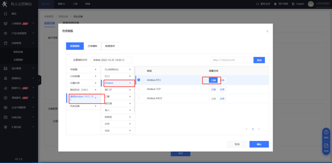Select the Modbus RTU radio button
Image resolution: width=332 pixels, height=163 pixels.
coord(139,80)
